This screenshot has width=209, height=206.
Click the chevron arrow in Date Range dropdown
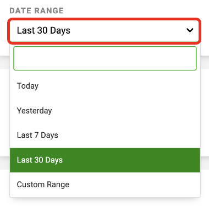pyautogui.click(x=190, y=30)
